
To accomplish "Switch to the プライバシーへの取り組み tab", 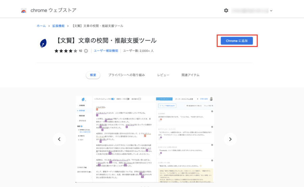I will click(x=126, y=75).
